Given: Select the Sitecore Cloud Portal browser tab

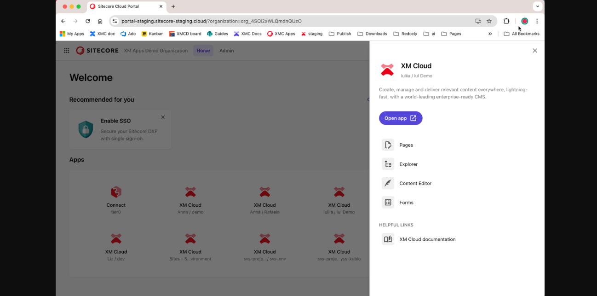Looking at the screenshot, I should click(x=126, y=6).
